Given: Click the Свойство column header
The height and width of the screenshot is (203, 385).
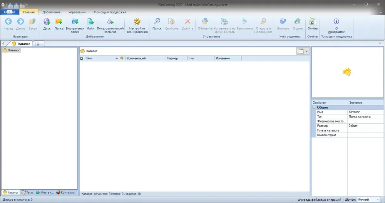Looking at the screenshot, I should tap(330, 102).
